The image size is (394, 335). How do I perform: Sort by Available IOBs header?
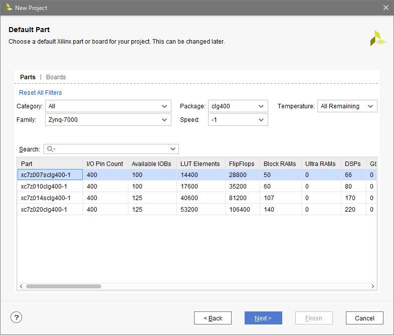(152, 163)
